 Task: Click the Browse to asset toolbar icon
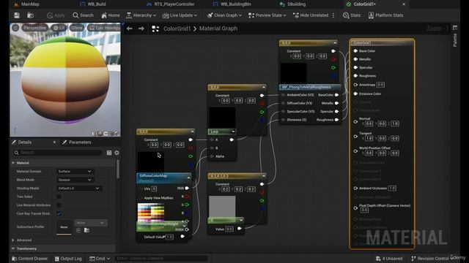tap(30, 15)
